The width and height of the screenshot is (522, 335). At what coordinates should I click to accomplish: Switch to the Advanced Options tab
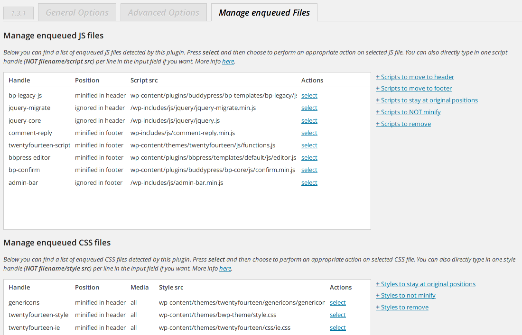click(x=164, y=13)
